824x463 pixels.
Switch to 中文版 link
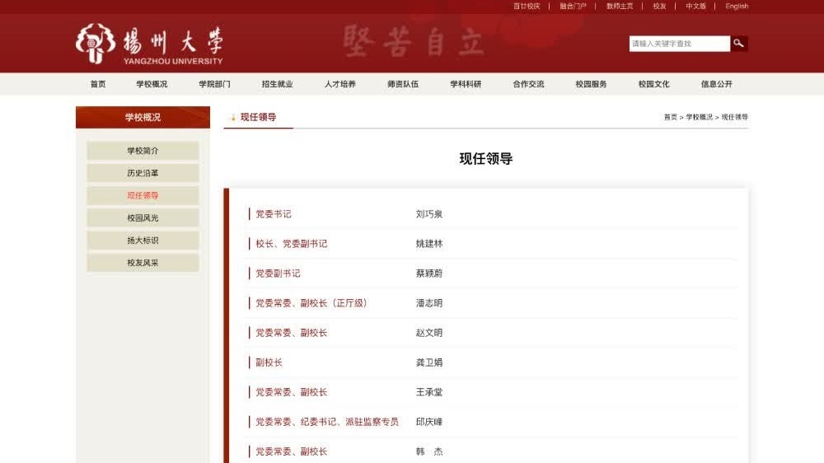[x=695, y=7]
